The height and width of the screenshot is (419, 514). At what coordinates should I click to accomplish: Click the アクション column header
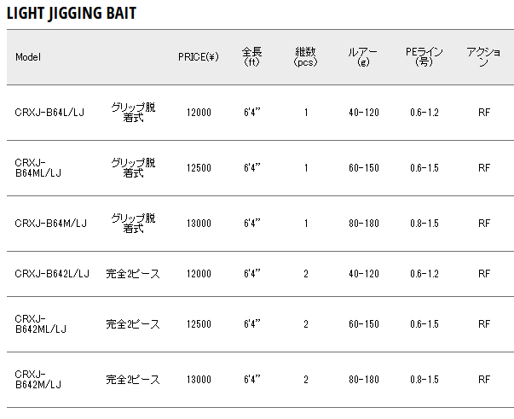tap(483, 57)
